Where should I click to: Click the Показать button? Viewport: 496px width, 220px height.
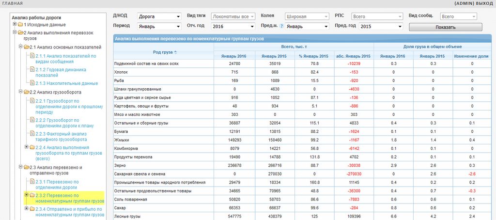tap(446, 27)
